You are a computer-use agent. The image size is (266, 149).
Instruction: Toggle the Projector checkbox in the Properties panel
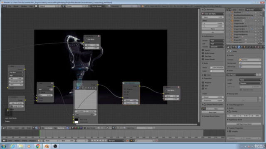(x=203, y=82)
